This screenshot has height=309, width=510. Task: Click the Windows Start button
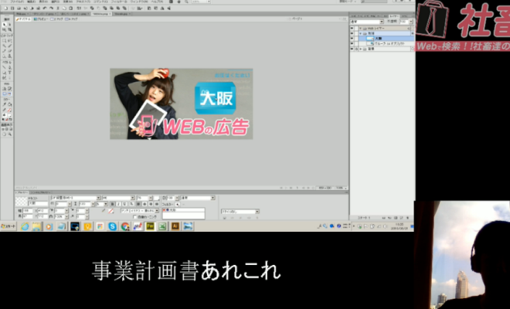(8, 226)
